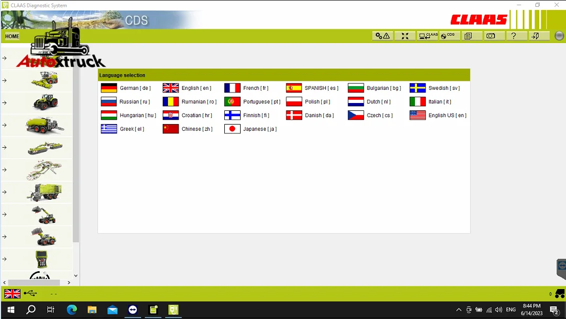Click the United States flag icon
This screenshot has width=566, height=319.
tap(418, 115)
